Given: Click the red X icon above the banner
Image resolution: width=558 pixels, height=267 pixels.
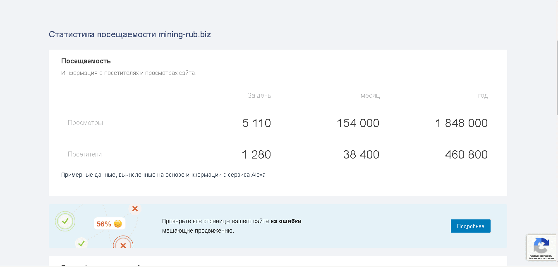Looking at the screenshot, I should click(135, 208).
